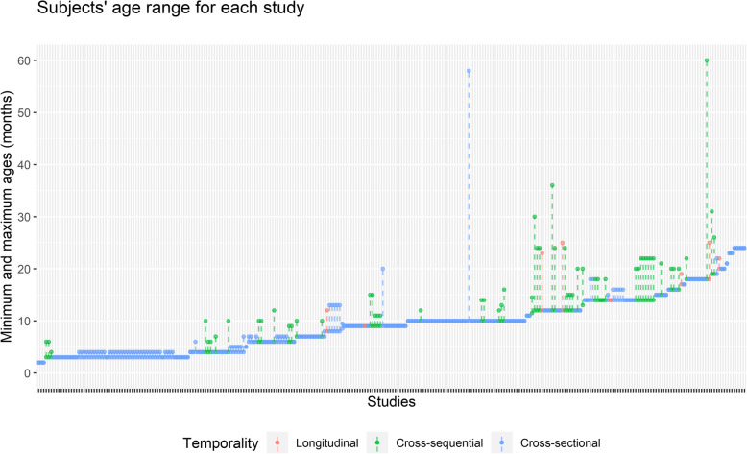Click the green data point at 60 months
The image size is (747, 454).
tap(707, 60)
